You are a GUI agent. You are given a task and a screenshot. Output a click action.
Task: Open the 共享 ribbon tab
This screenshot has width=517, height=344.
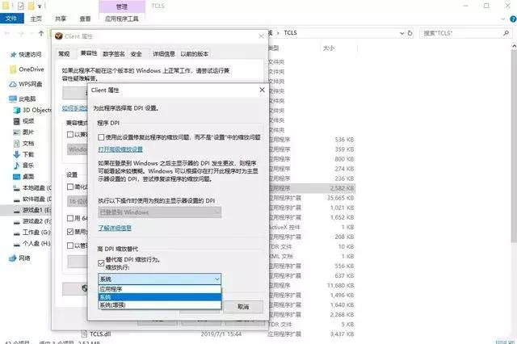coord(61,19)
